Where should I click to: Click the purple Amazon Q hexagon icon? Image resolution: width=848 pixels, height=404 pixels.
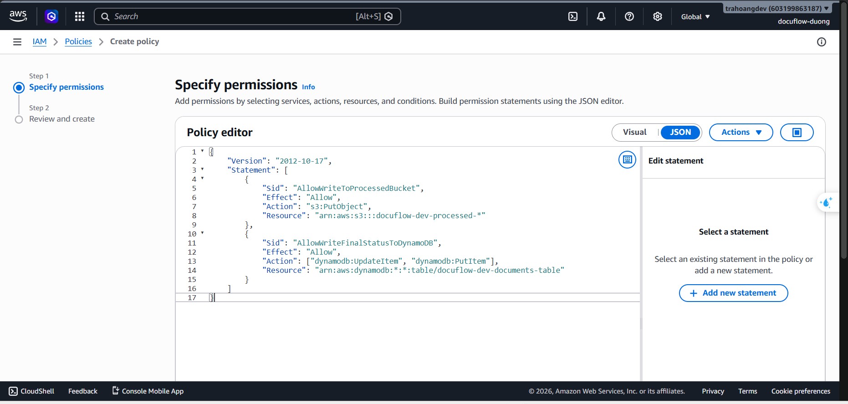pos(51,16)
